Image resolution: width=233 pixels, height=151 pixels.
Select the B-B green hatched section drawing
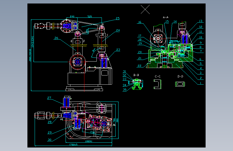tap(137, 85)
